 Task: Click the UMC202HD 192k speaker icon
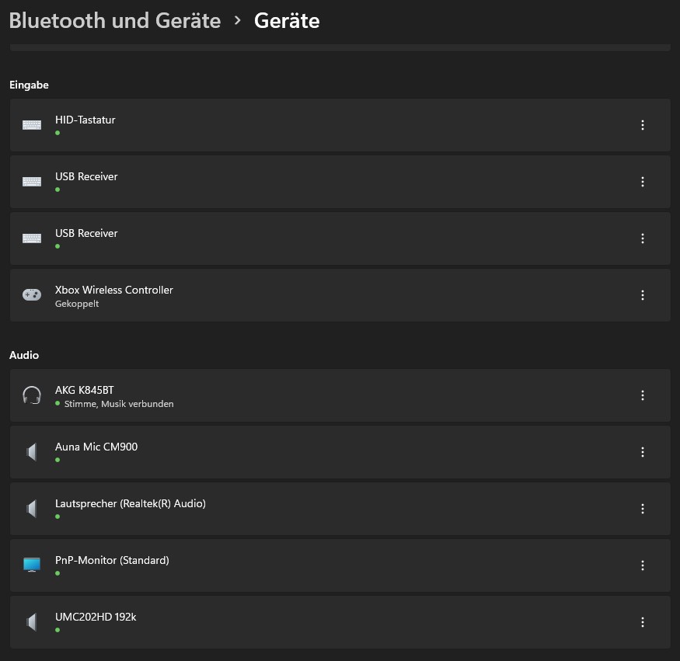32,622
